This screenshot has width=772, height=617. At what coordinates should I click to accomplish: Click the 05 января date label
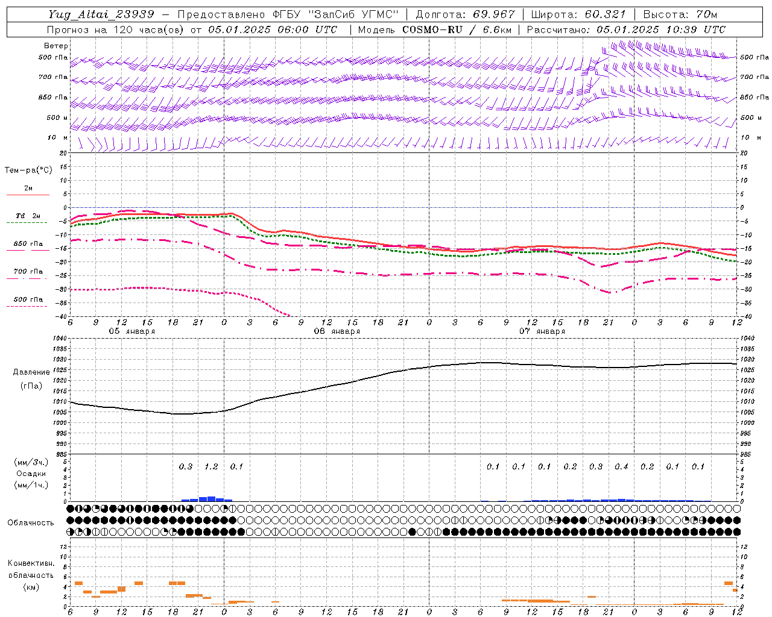click(131, 331)
